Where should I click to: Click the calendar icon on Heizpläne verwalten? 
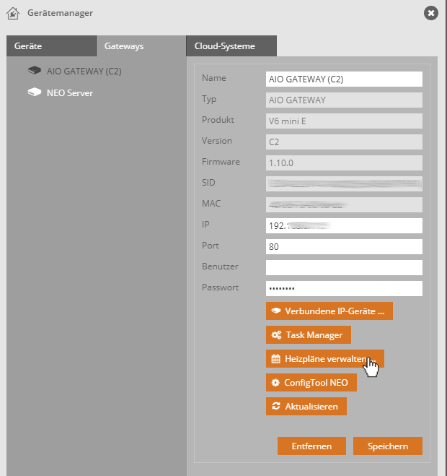point(275,359)
